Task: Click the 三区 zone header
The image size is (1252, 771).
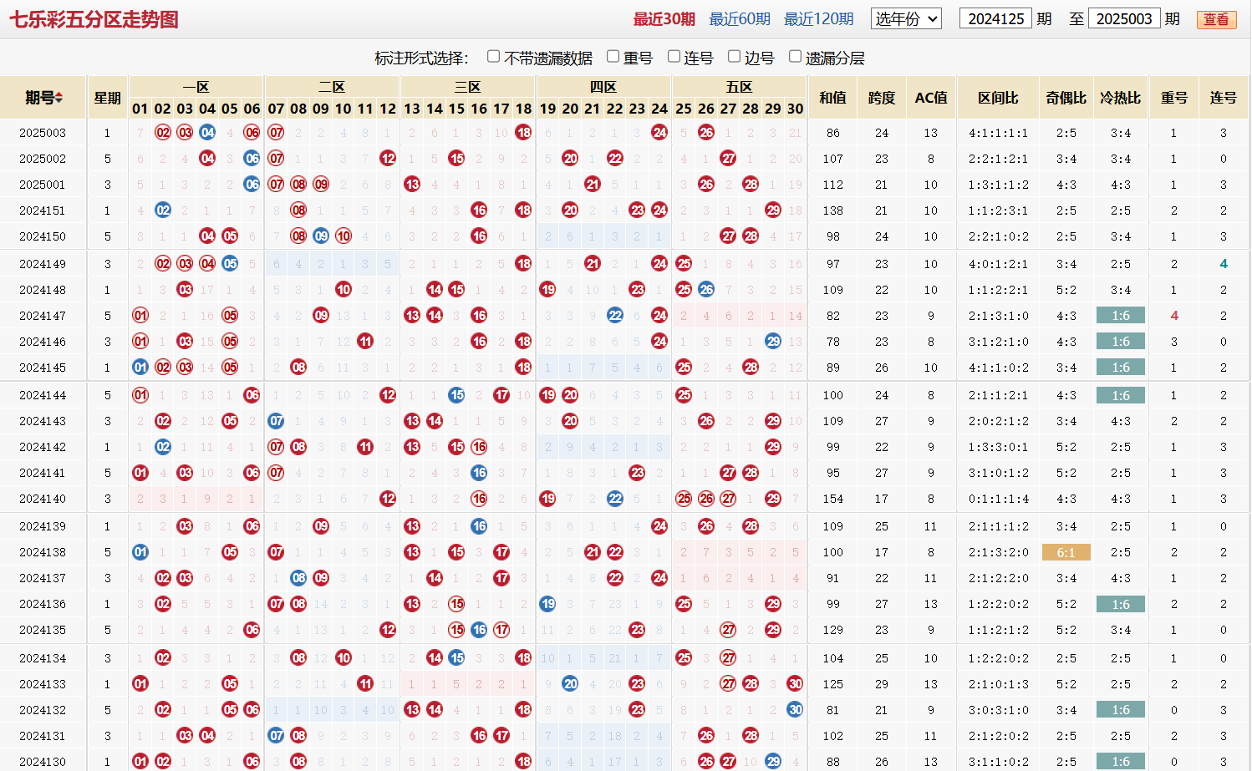Action: point(467,87)
